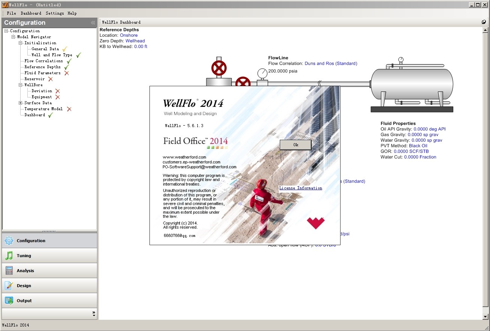The height and width of the screenshot is (331, 490).
Task: Collapse the WellBore tree node
Action: 21,85
